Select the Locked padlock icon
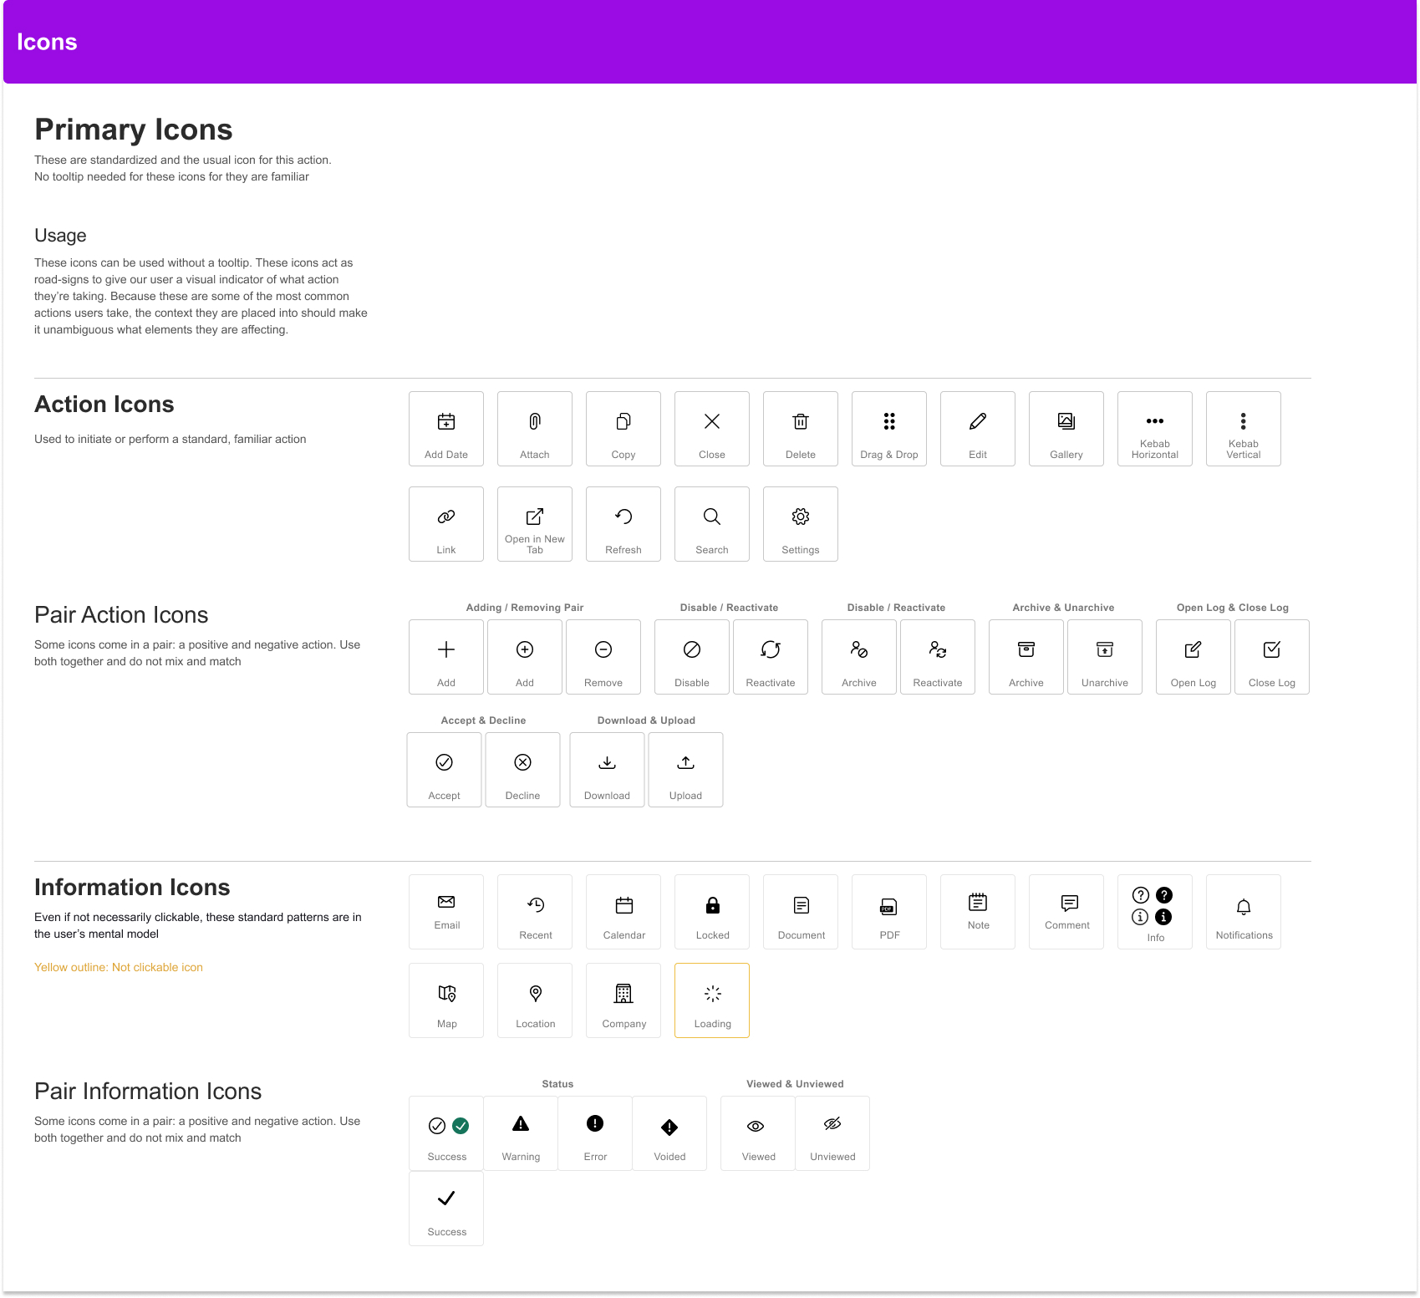 tap(712, 905)
